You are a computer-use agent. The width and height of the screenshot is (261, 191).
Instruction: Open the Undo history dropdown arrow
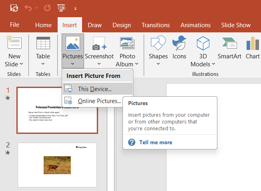[36, 8]
